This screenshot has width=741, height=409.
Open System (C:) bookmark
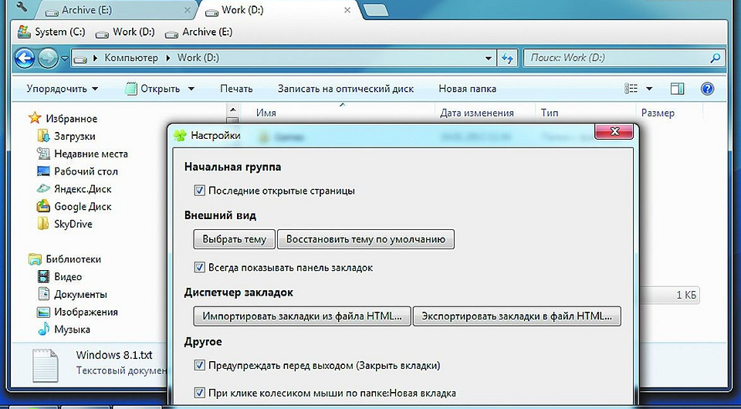tap(51, 32)
